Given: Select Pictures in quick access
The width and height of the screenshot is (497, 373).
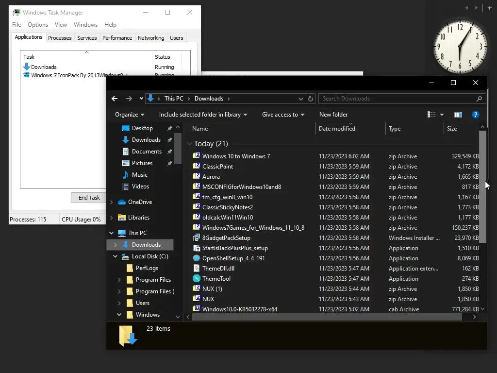Looking at the screenshot, I should 142,163.
